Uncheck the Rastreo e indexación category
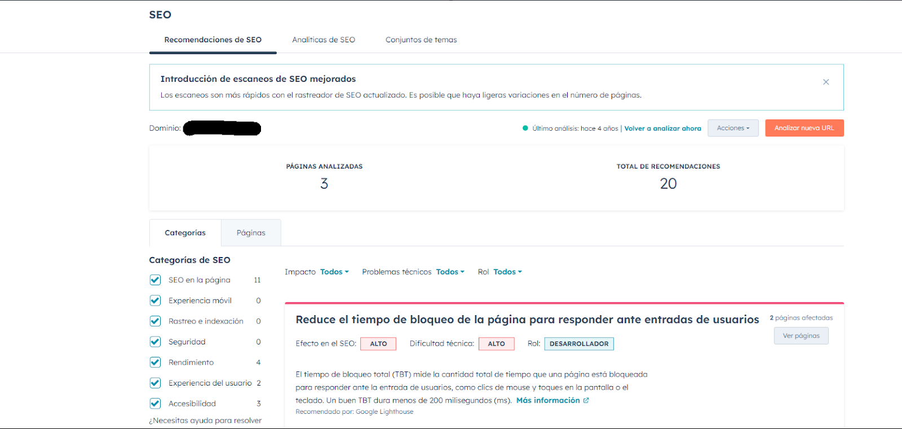 click(156, 321)
